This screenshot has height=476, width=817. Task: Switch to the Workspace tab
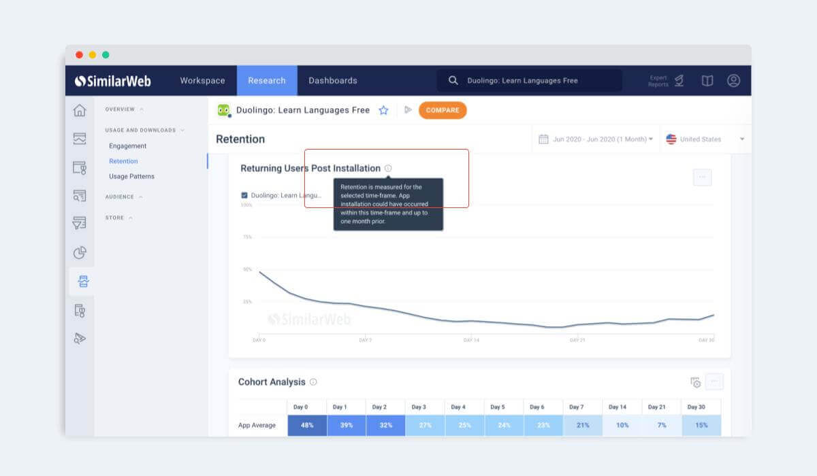pos(202,80)
